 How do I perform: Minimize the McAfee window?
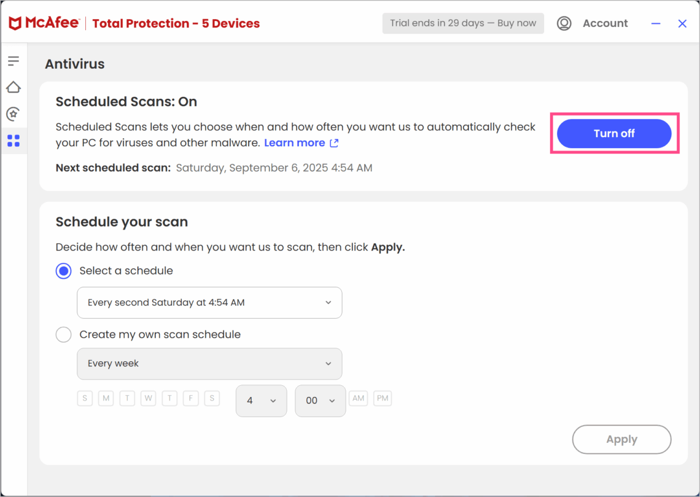656,23
